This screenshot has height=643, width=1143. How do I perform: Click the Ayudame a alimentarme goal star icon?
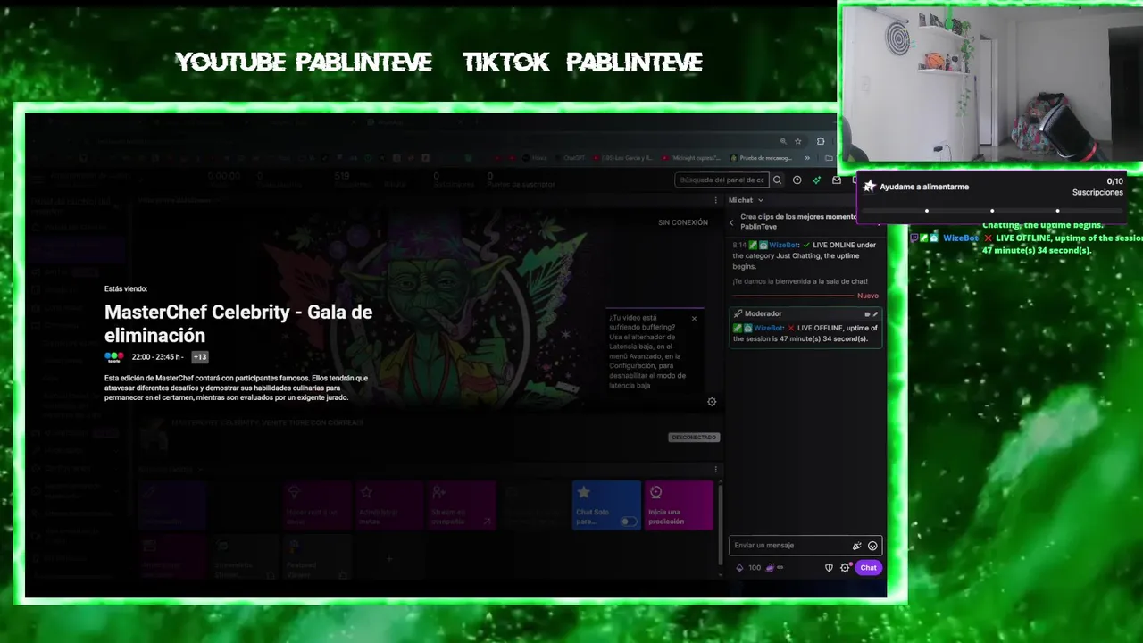pyautogui.click(x=870, y=187)
